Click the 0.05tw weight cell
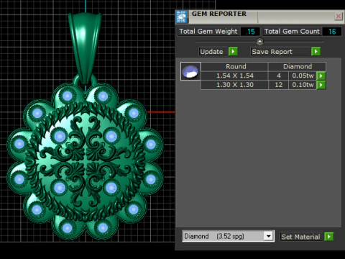345x259 pixels. pos(303,76)
